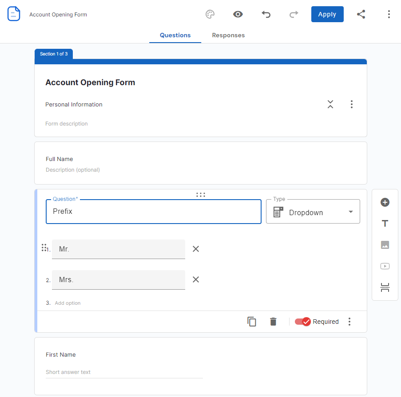Undo the last change
Image resolution: width=401 pixels, height=397 pixels.
pos(266,14)
